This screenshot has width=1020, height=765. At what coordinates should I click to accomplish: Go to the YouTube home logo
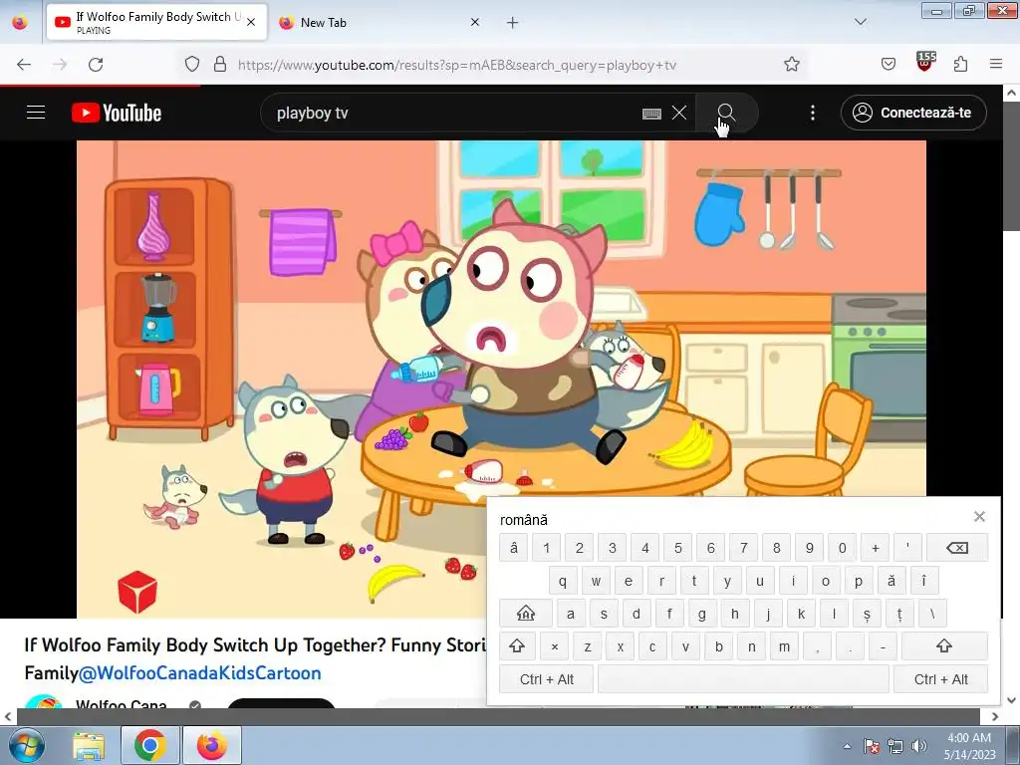(117, 113)
